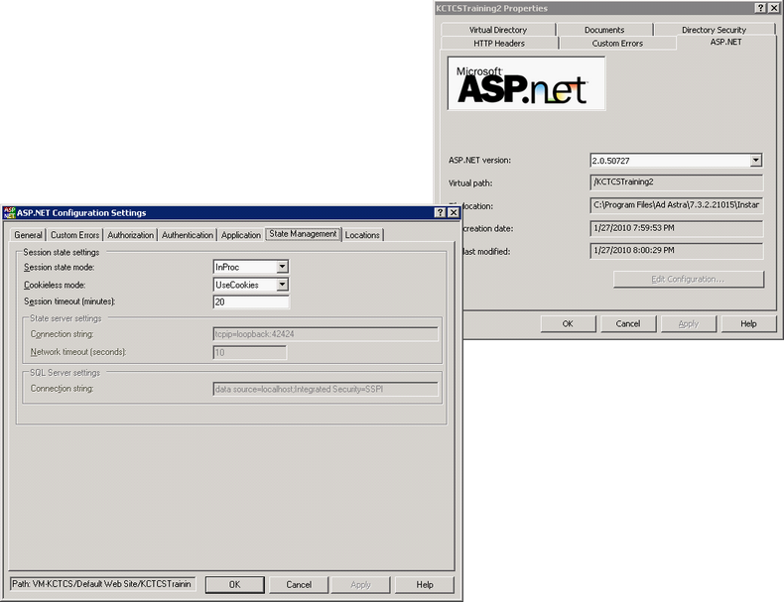This screenshot has width=784, height=602.
Task: Click OK in the Configuration Settings dialog
Action: (234, 584)
